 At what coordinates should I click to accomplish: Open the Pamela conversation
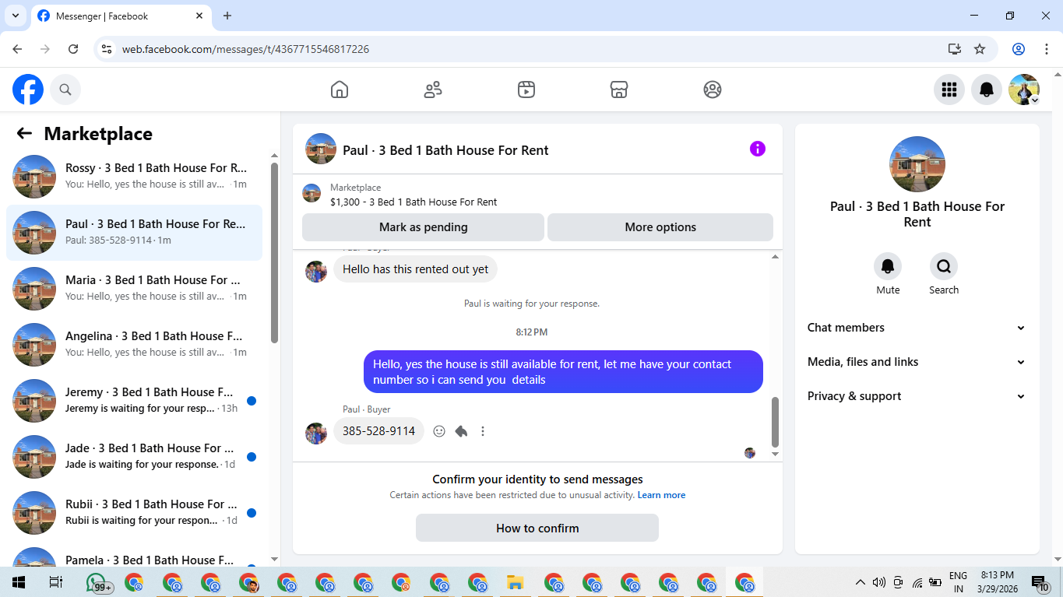tap(134, 556)
